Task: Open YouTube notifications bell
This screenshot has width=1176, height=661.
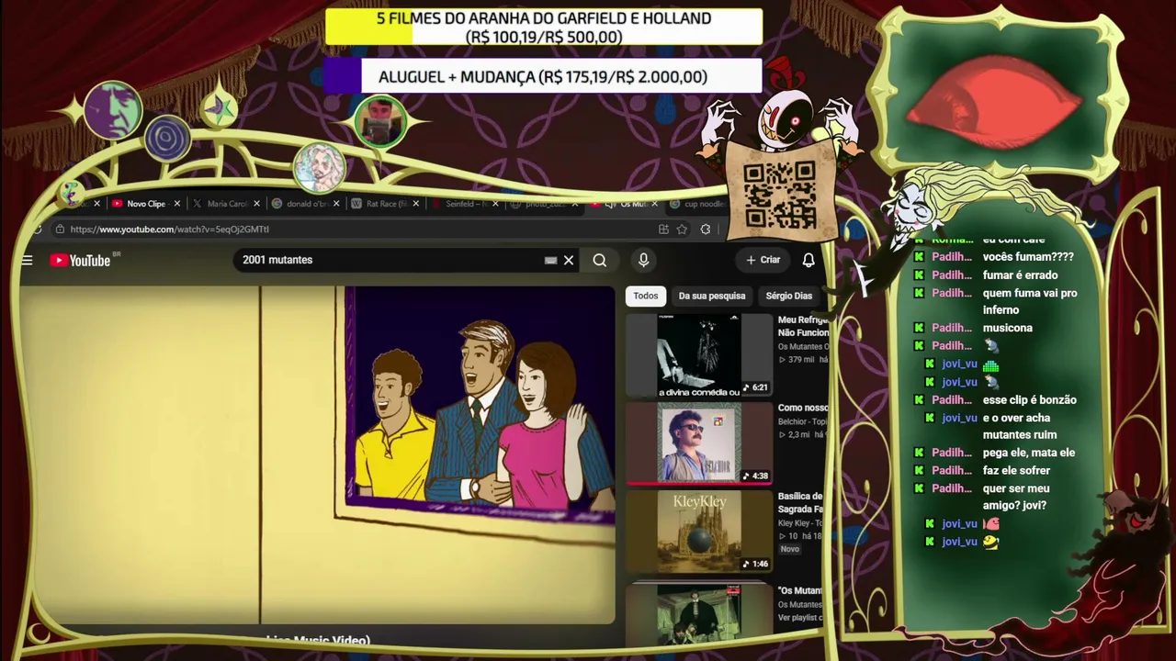Action: tap(808, 260)
